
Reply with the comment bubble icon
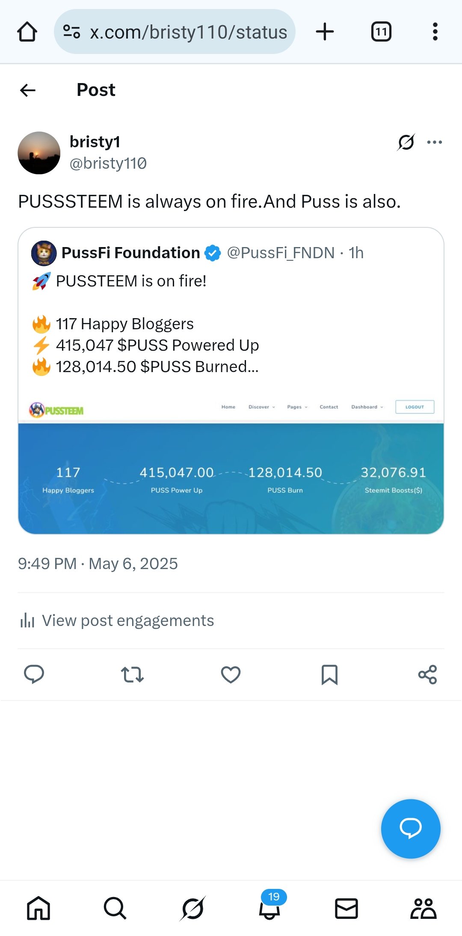pyautogui.click(x=34, y=674)
